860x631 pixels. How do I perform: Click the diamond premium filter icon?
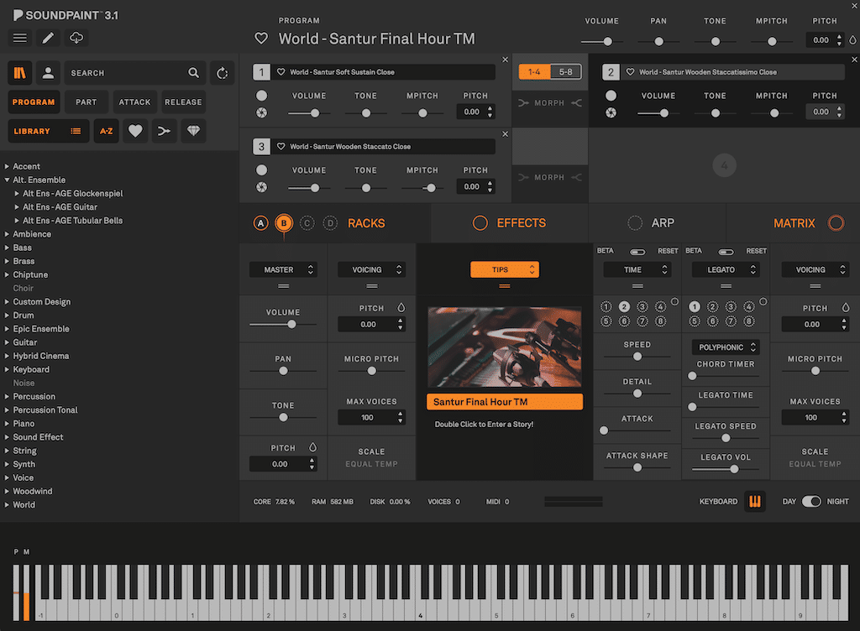[194, 131]
